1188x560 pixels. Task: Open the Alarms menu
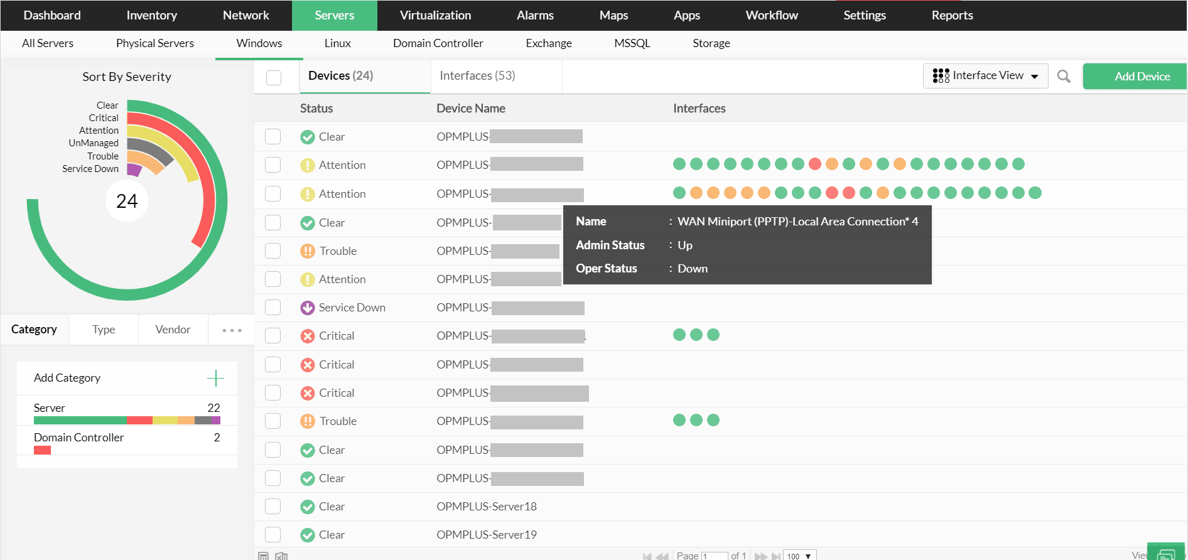tap(535, 16)
